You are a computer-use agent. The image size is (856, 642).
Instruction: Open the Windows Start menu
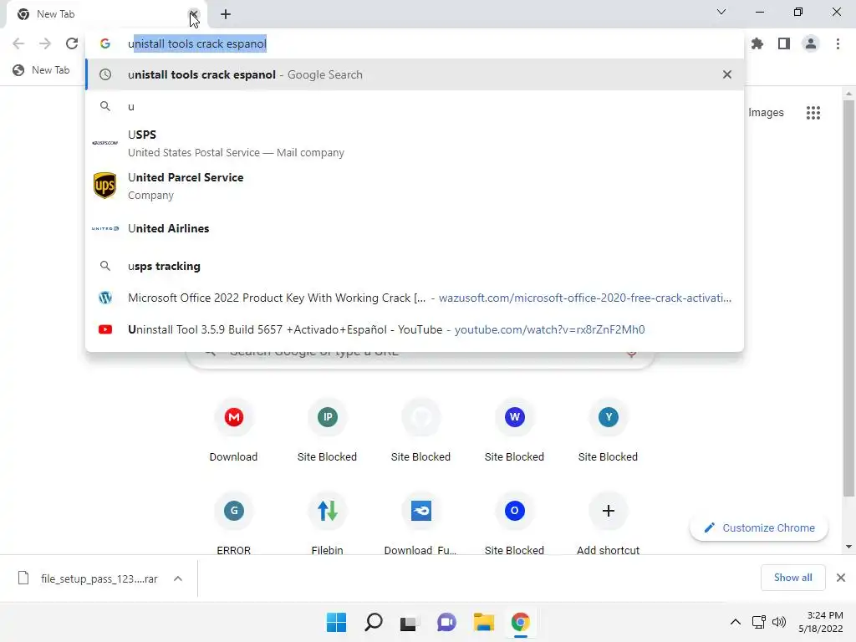(336, 622)
